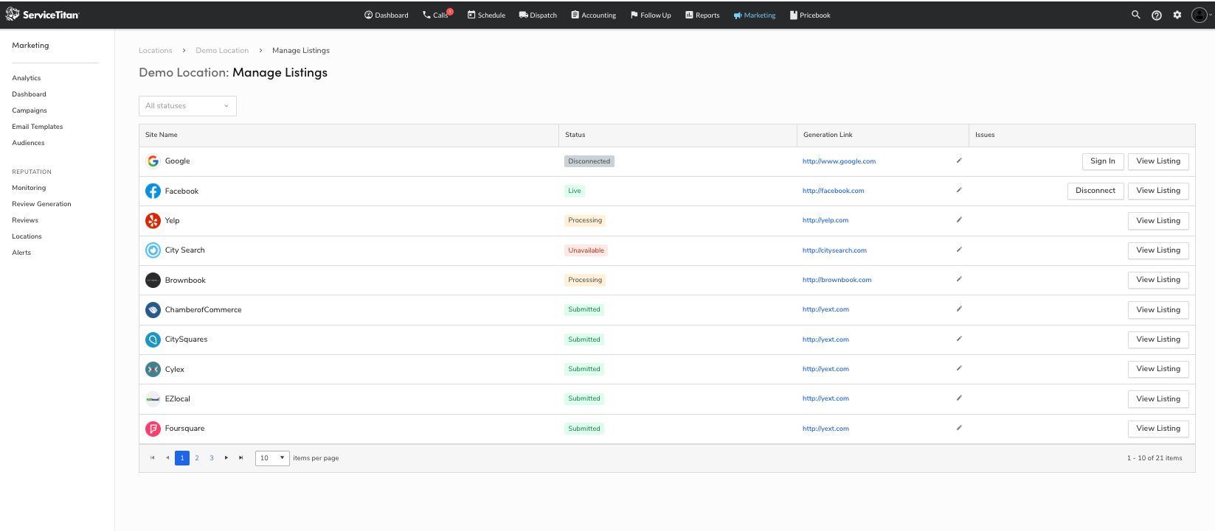
Task: View Listing for the Foursquare row
Action: pos(1158,429)
